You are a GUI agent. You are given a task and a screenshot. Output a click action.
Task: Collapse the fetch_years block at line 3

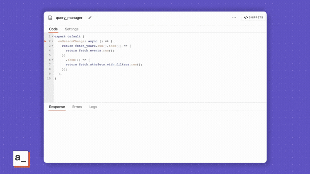click(x=52, y=46)
